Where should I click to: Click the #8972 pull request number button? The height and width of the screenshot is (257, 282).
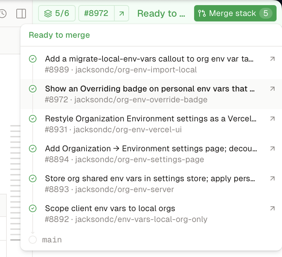tap(96, 14)
